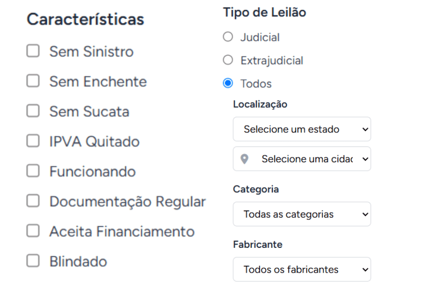Image resolution: width=430 pixels, height=287 pixels.
Task: Open the "Todos os fabricantes" dropdown
Action: click(x=301, y=269)
